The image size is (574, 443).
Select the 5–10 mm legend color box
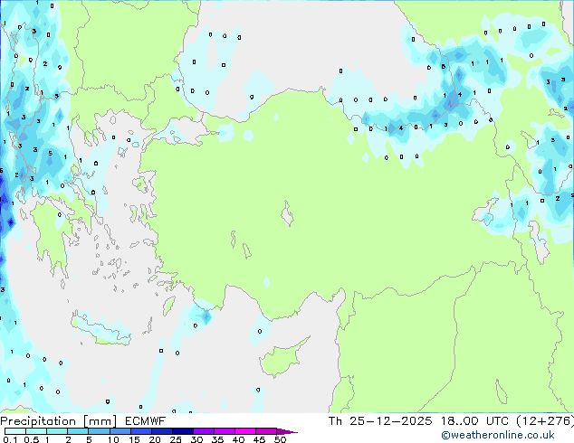[99, 431]
